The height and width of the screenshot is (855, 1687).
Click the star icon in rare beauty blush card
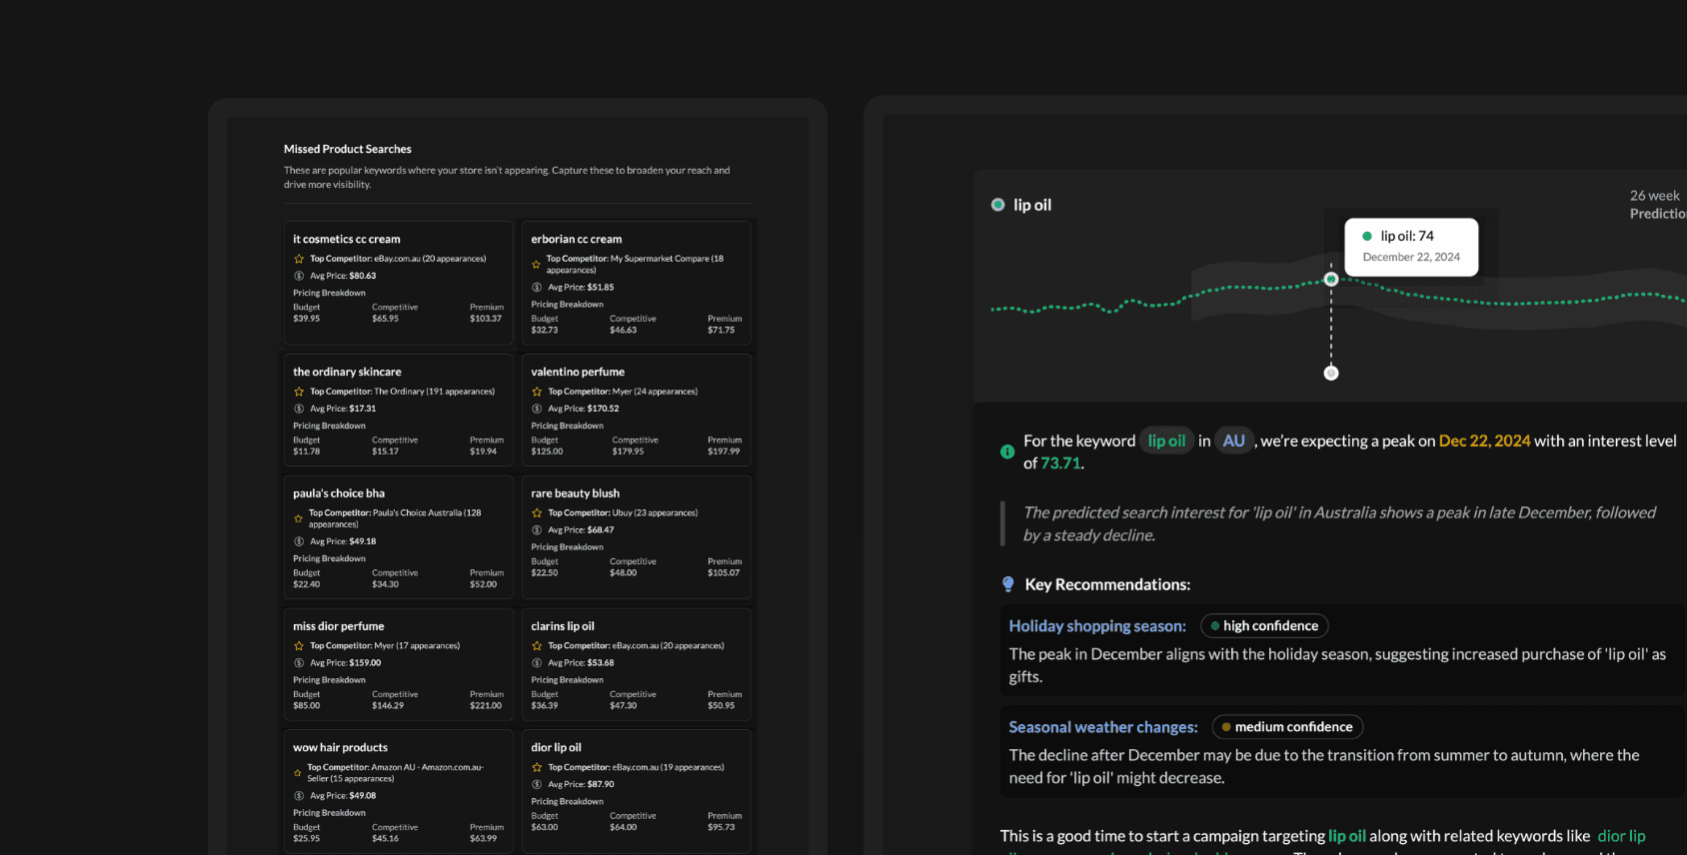point(537,513)
